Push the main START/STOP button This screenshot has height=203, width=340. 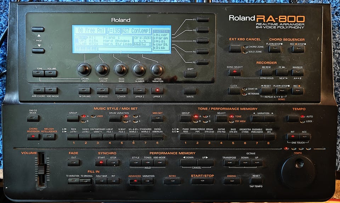[x=202, y=181]
